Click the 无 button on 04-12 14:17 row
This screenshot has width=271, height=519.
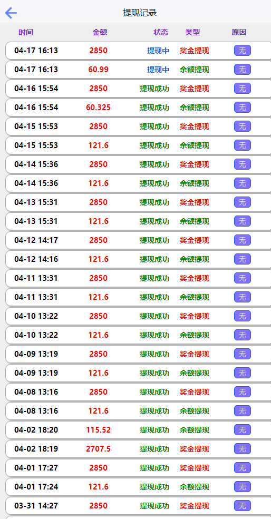point(243,240)
